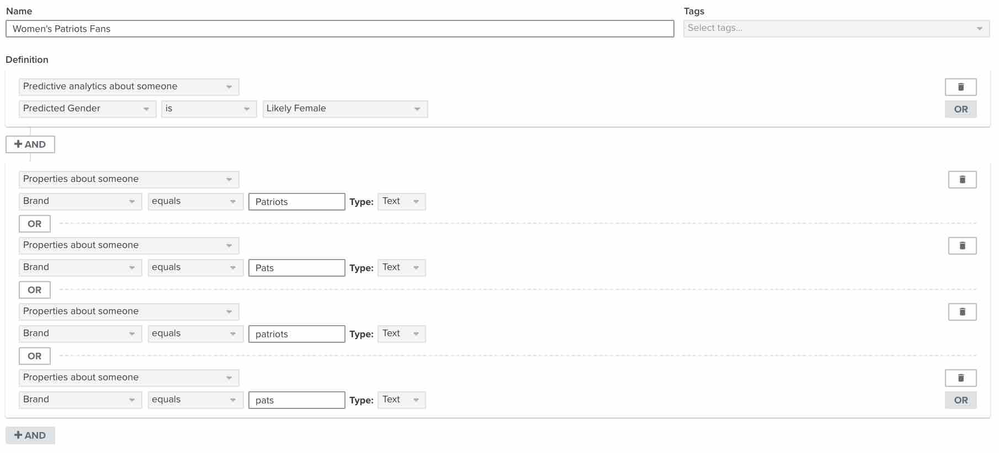Open the is operator dropdown
This screenshot has width=999, height=453.
point(208,109)
